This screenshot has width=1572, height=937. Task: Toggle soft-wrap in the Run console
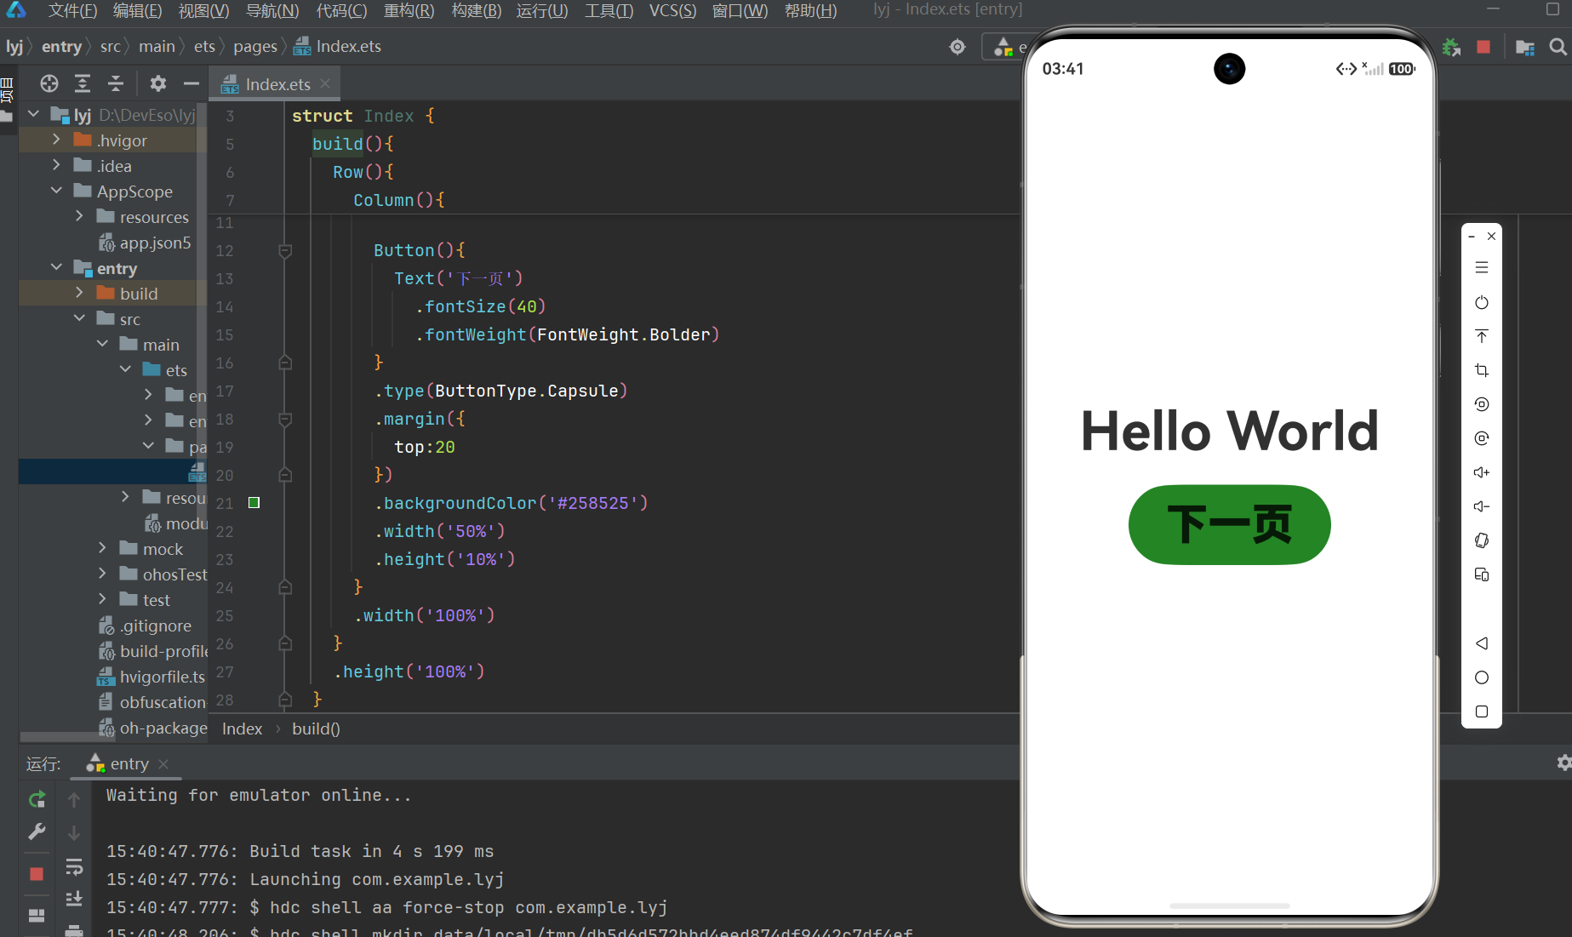74,866
